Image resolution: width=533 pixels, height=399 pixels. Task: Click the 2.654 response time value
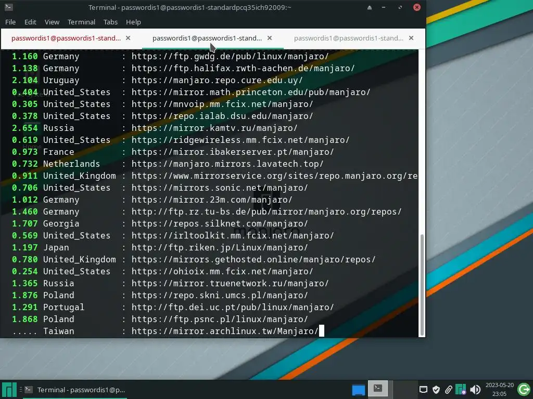pyautogui.click(x=25, y=128)
